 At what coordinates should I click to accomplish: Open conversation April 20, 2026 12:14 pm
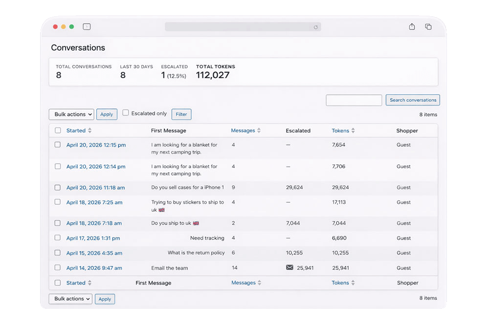click(96, 167)
